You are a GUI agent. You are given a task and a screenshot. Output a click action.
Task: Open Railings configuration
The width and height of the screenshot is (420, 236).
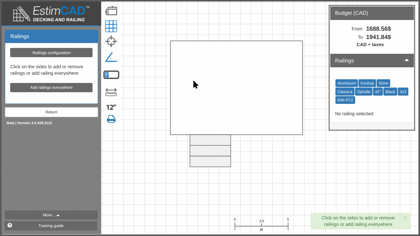[51, 53]
